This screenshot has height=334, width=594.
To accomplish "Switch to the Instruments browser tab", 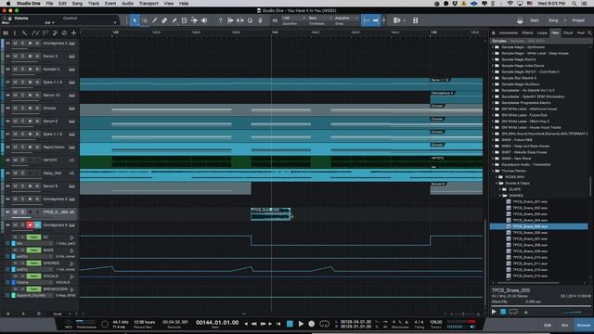I will [x=509, y=33].
